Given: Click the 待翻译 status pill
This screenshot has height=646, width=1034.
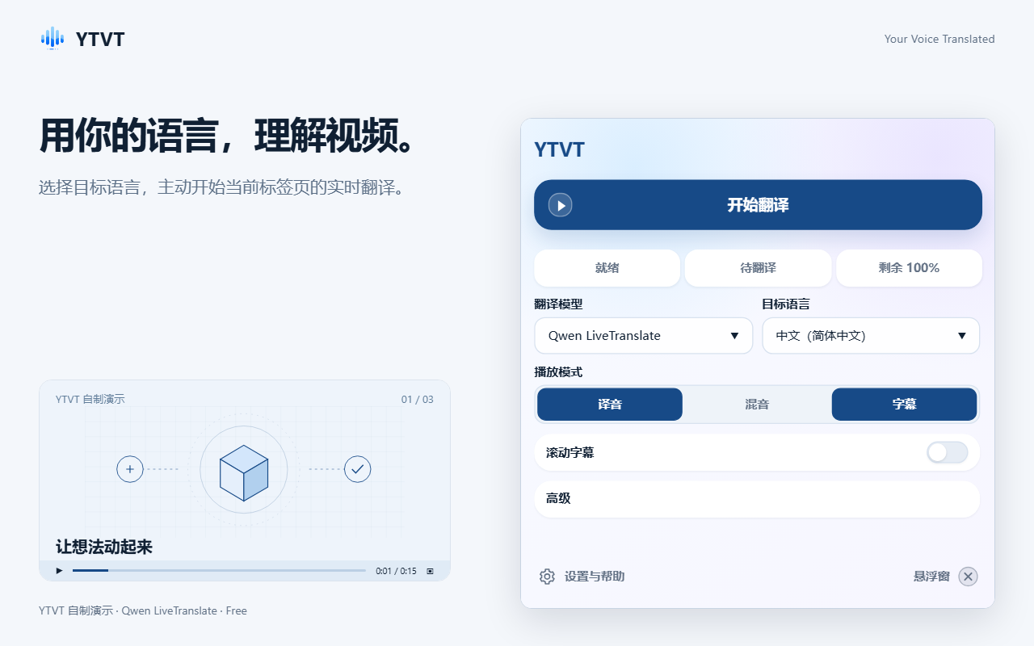Looking at the screenshot, I should tap(758, 268).
